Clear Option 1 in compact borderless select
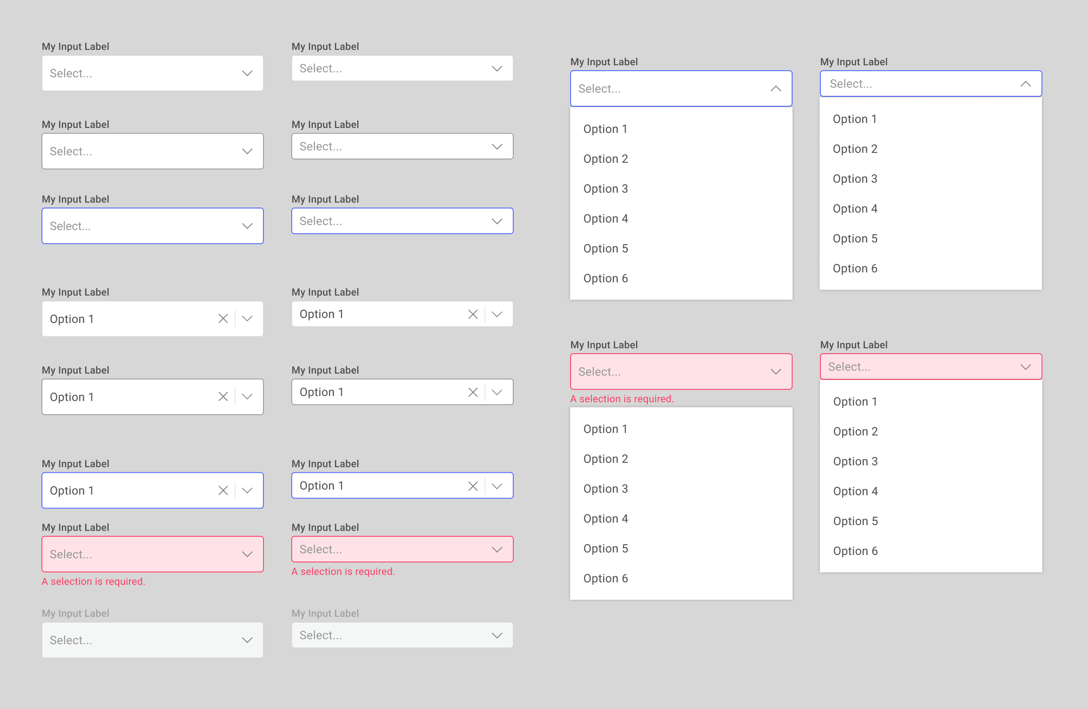Viewport: 1088px width, 709px height. click(473, 314)
